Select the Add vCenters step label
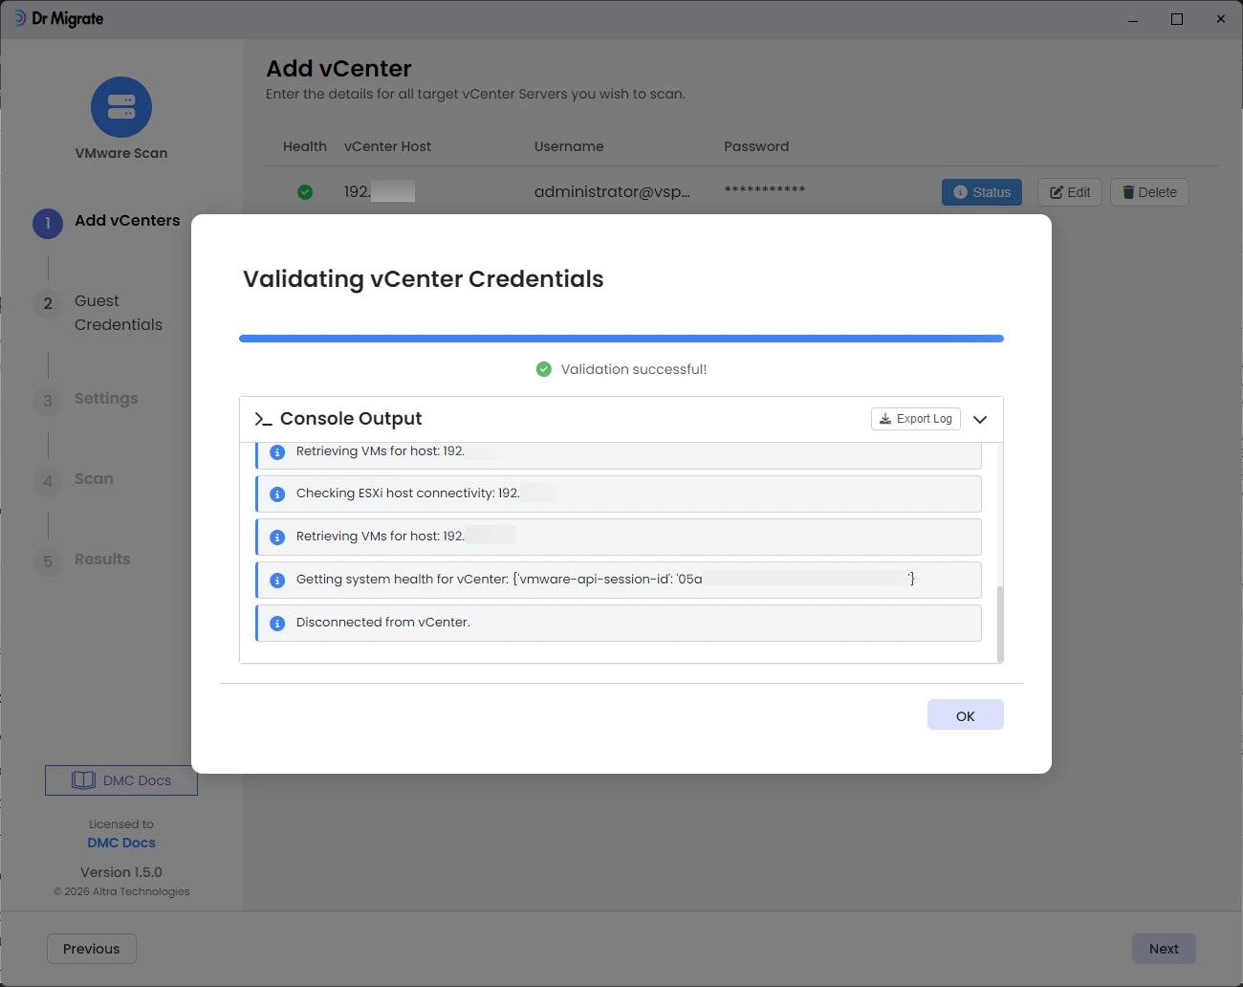Screen dimensions: 1243x987 127,220
